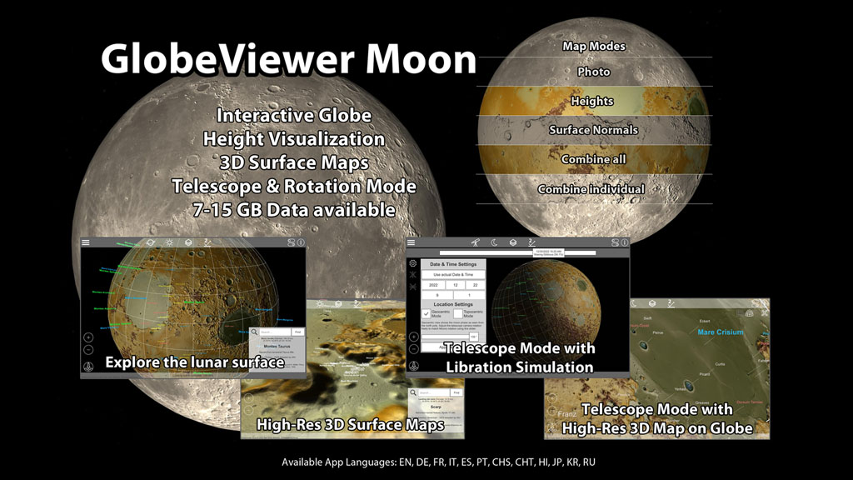Open settings gear in Libration Simulation view
The width and height of the screenshot is (853, 480).
pyautogui.click(x=413, y=263)
